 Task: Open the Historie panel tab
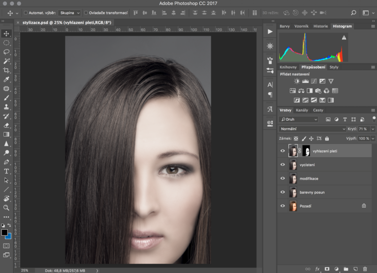coord(321,26)
